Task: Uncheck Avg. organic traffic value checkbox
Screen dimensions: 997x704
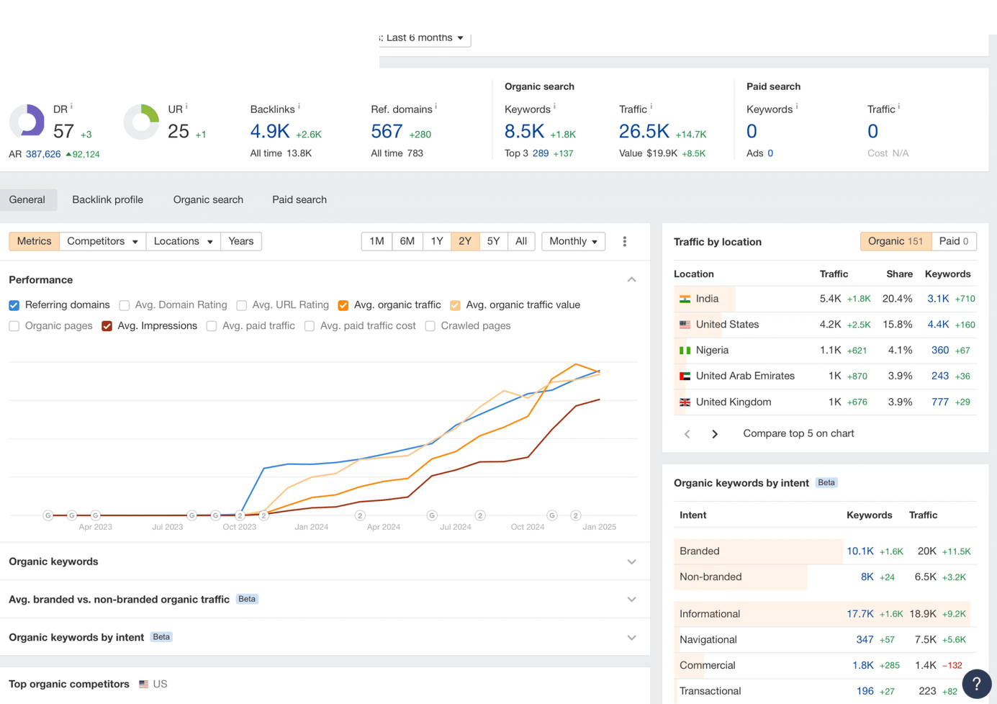Action: pos(455,305)
